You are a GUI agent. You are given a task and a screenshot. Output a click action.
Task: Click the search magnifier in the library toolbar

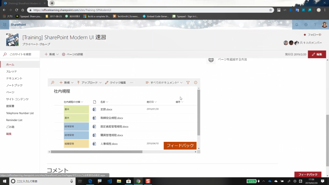pyautogui.click(x=53, y=83)
